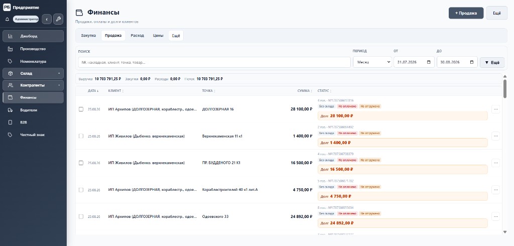Image resolution: width=514 pixels, height=246 pixels.
Task: Open row menu for ДОЛГОЗЕРНАЯ 16 sale
Action: click(x=495, y=109)
